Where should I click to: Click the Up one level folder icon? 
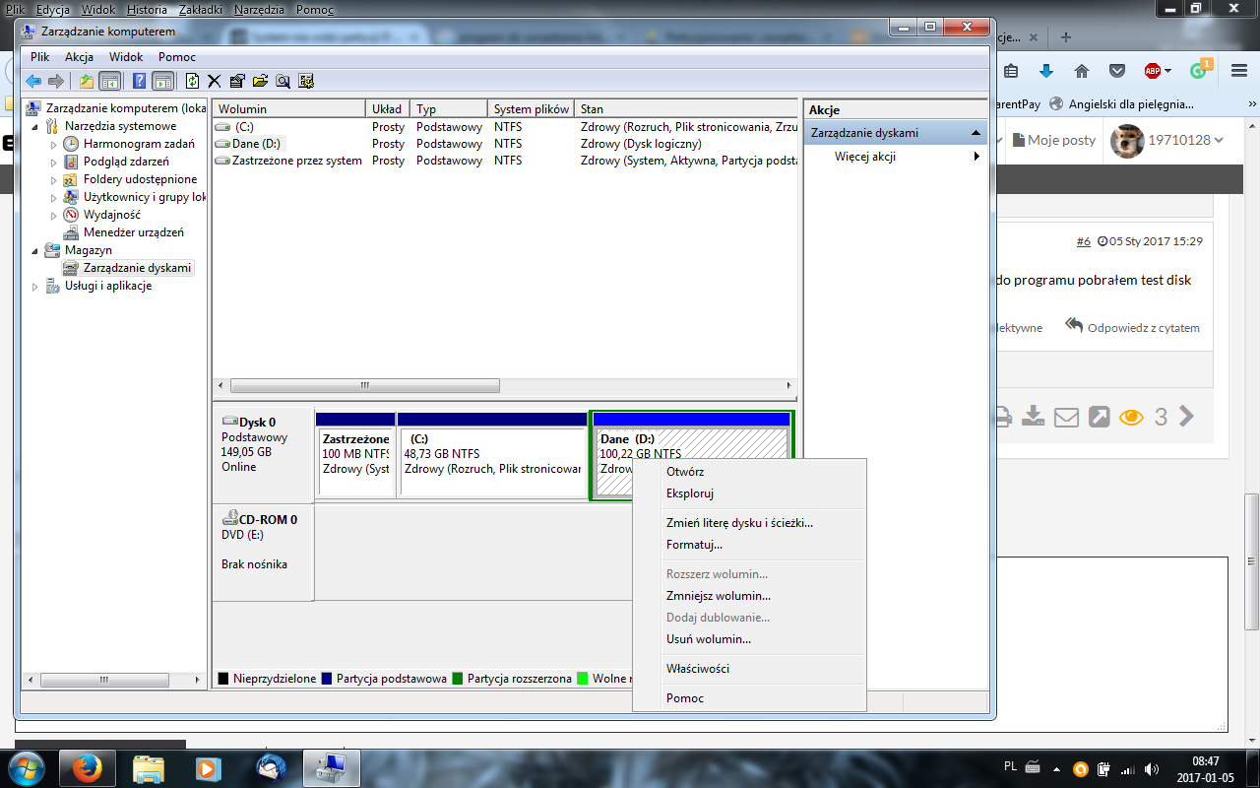click(x=87, y=81)
